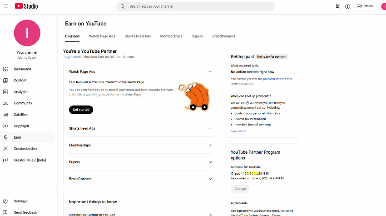Click the Settings gear icon
The height and width of the screenshot is (216, 386).
click(x=5, y=201)
